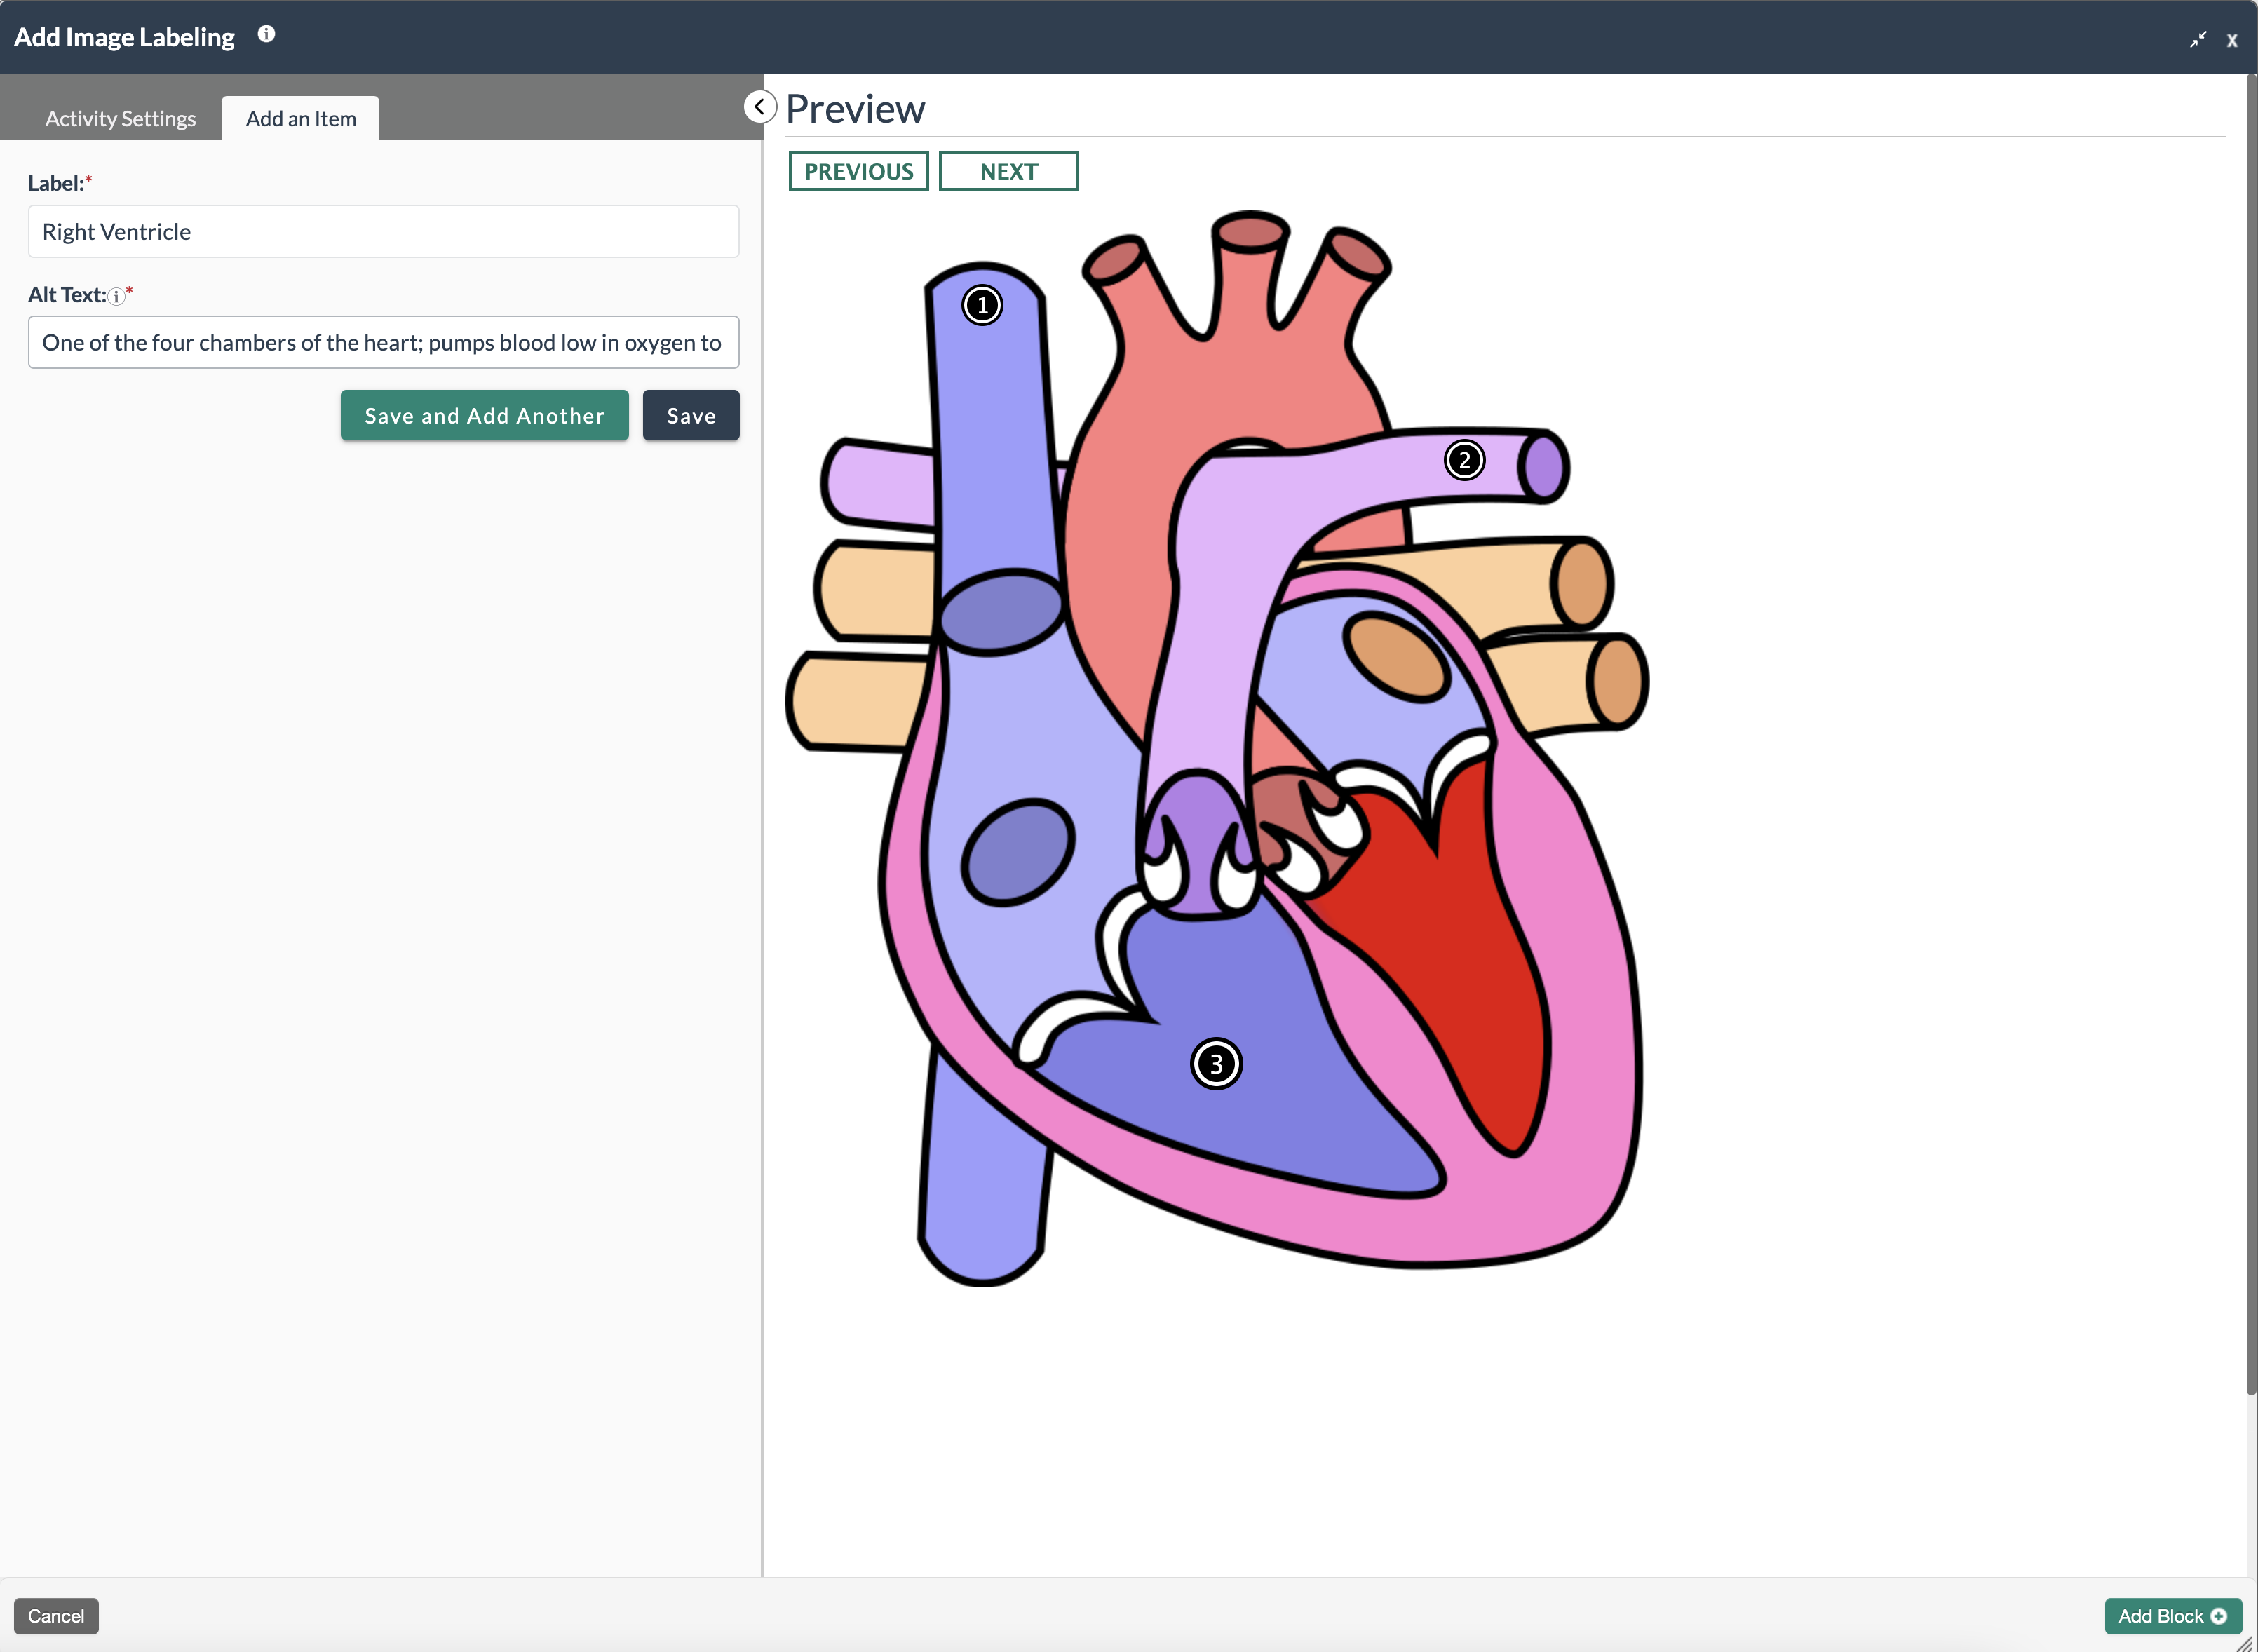Click the shrink dialog arrows icon

2197,40
